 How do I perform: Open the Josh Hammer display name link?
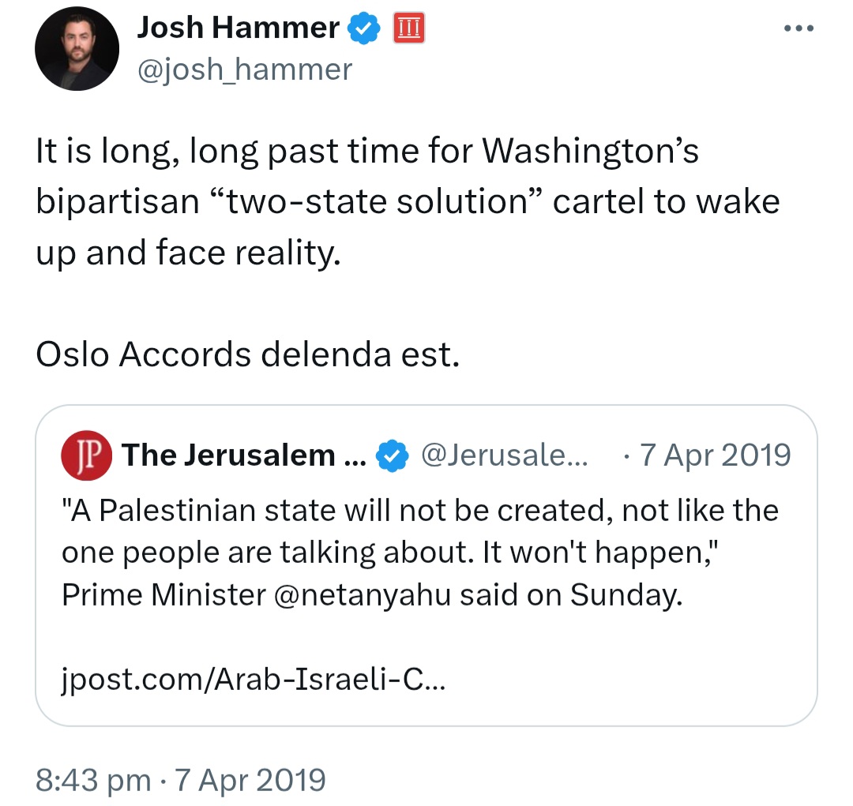(238, 27)
